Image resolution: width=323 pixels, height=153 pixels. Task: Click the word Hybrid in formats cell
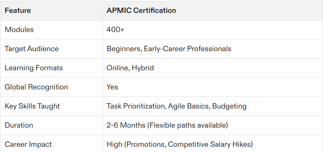[x=143, y=68]
